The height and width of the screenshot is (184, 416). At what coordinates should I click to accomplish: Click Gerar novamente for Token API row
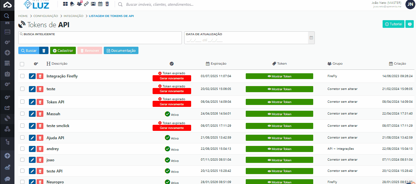pos(172,104)
